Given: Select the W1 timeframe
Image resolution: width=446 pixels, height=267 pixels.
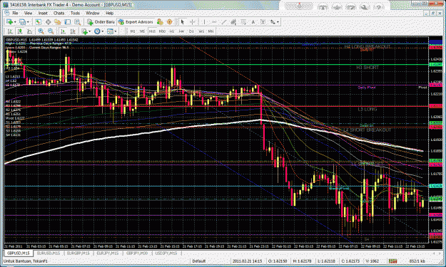Looking at the screenshot, I should [x=201, y=31].
